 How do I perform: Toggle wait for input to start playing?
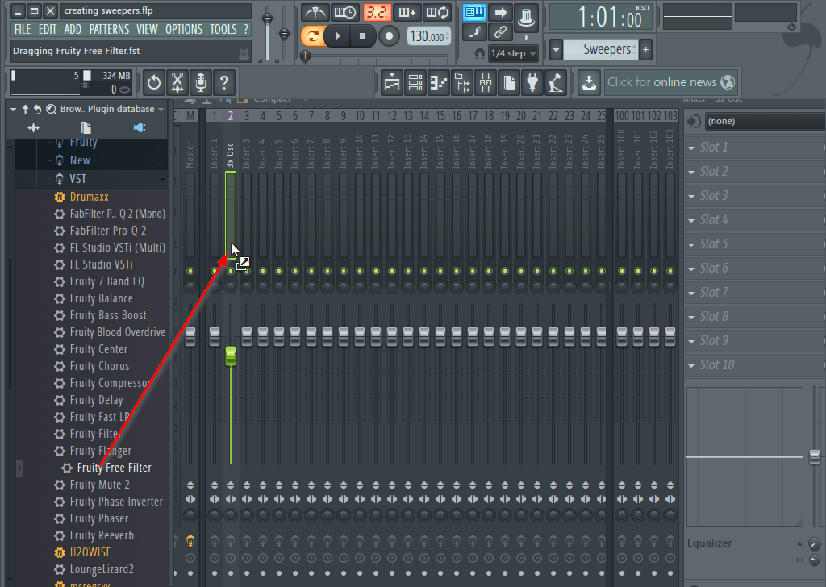pyautogui.click(x=345, y=12)
